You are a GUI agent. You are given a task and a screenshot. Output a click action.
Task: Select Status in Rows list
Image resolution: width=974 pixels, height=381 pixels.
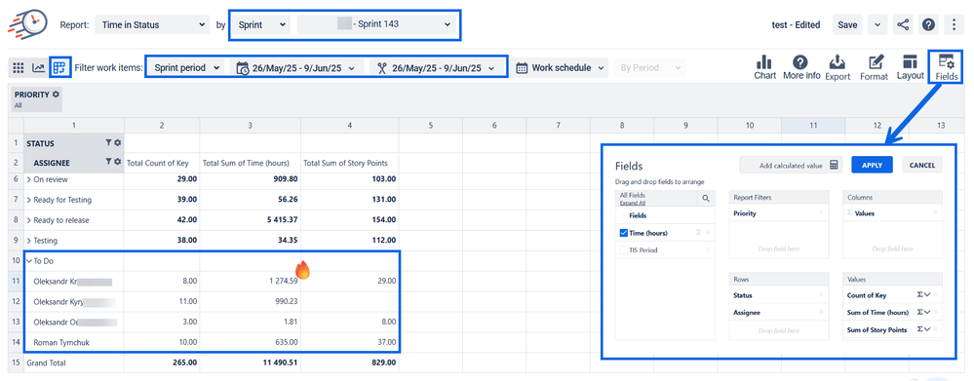[779, 295]
